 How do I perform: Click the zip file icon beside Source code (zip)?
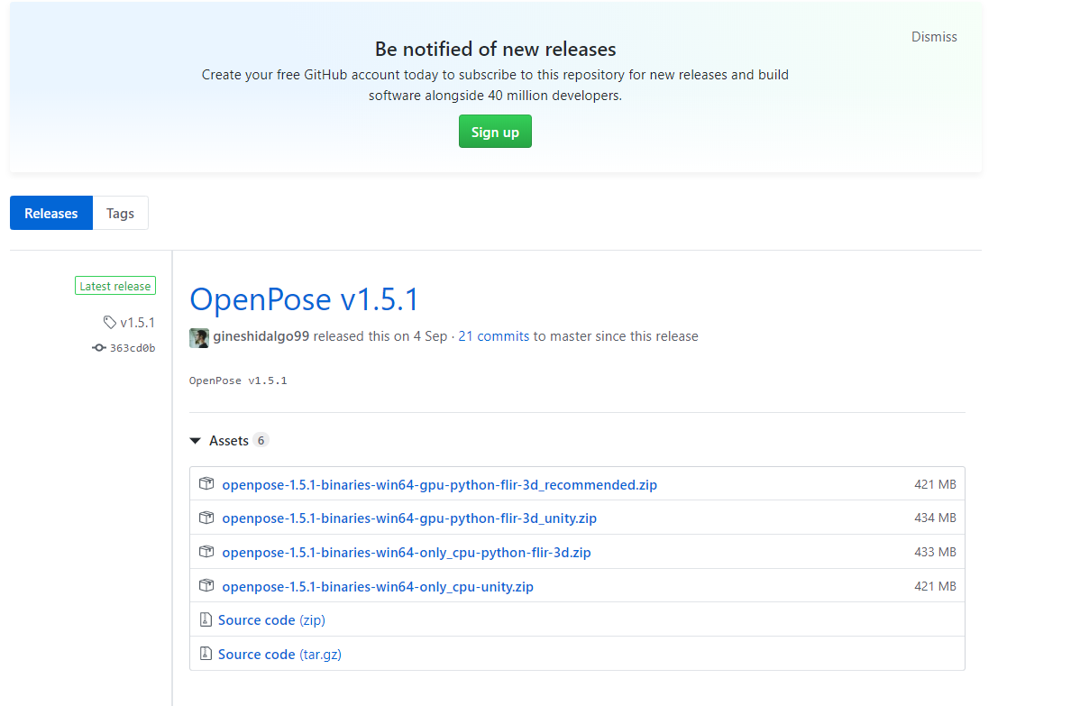click(206, 619)
